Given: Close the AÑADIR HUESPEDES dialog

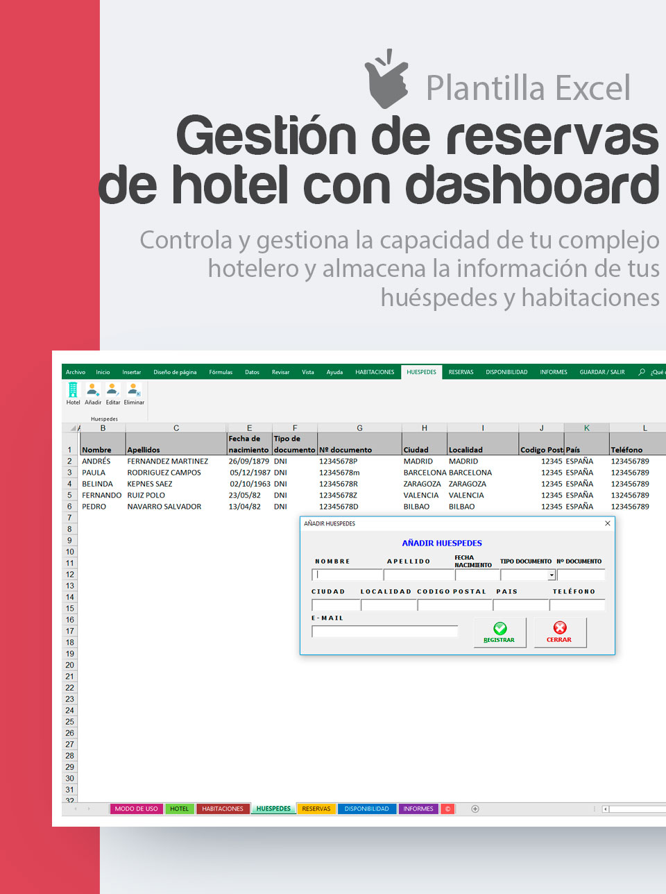Looking at the screenshot, I should pyautogui.click(x=608, y=523).
